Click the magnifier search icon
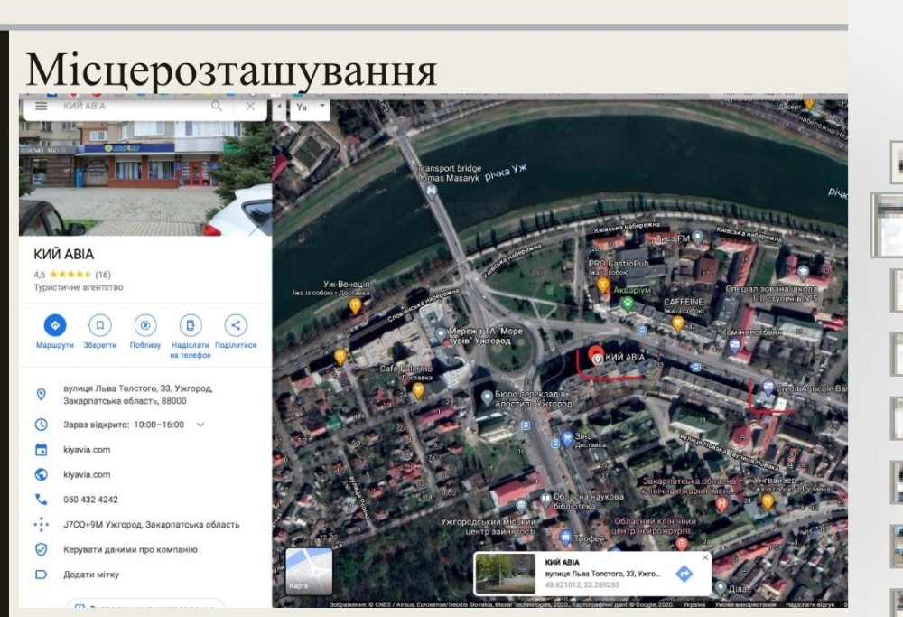 [217, 106]
